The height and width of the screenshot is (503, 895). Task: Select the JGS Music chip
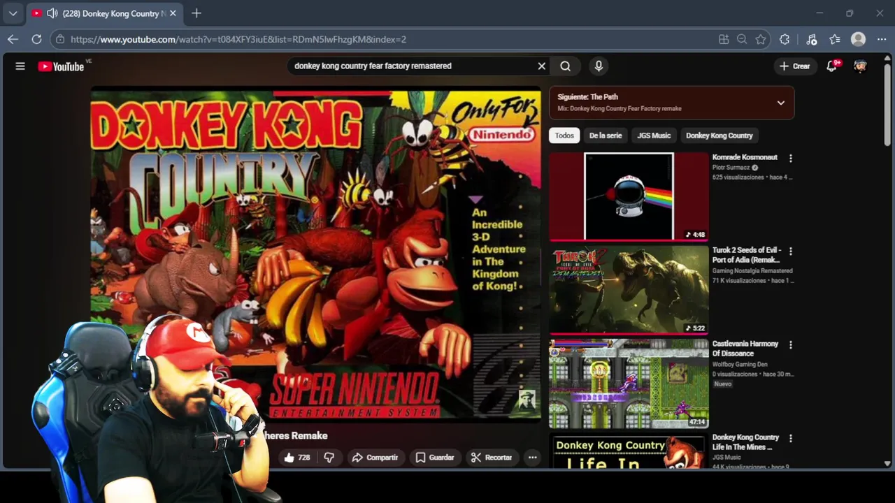(654, 136)
